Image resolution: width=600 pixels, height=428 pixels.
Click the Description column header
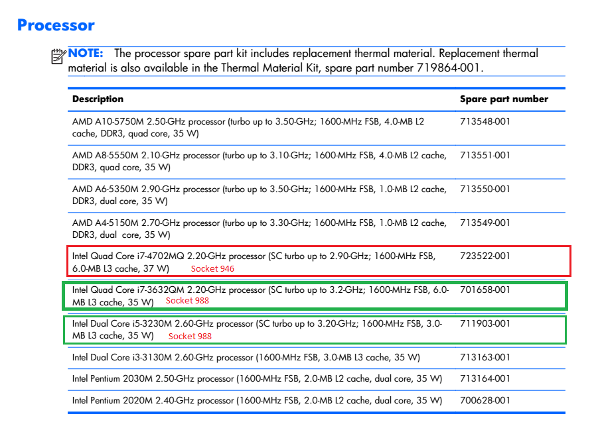tap(98, 99)
